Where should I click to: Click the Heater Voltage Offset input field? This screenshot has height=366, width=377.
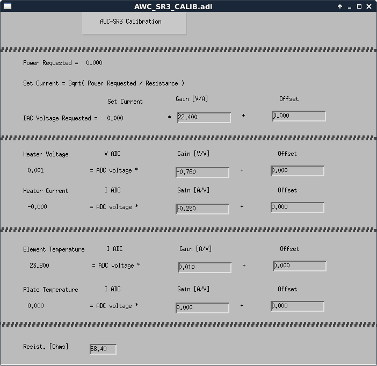[x=298, y=170]
